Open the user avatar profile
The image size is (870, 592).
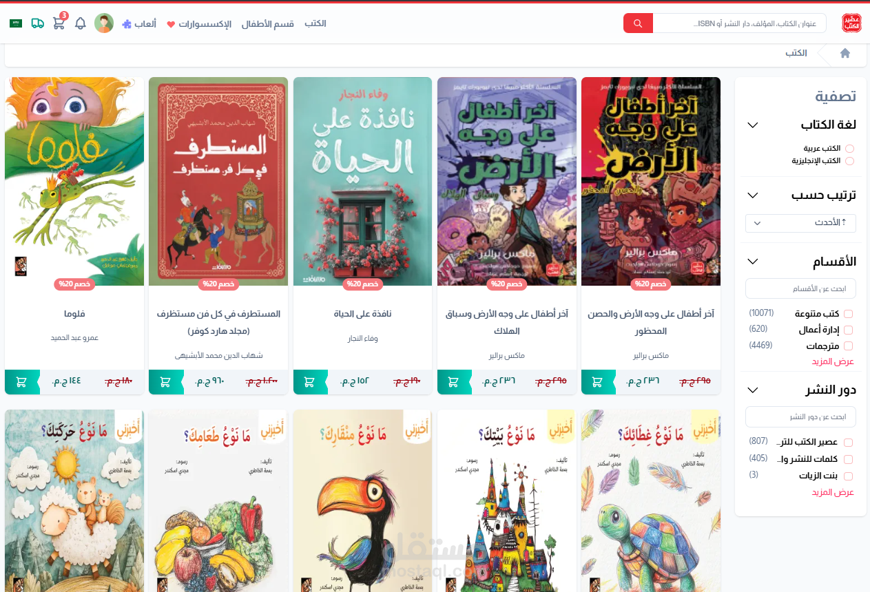click(x=104, y=23)
